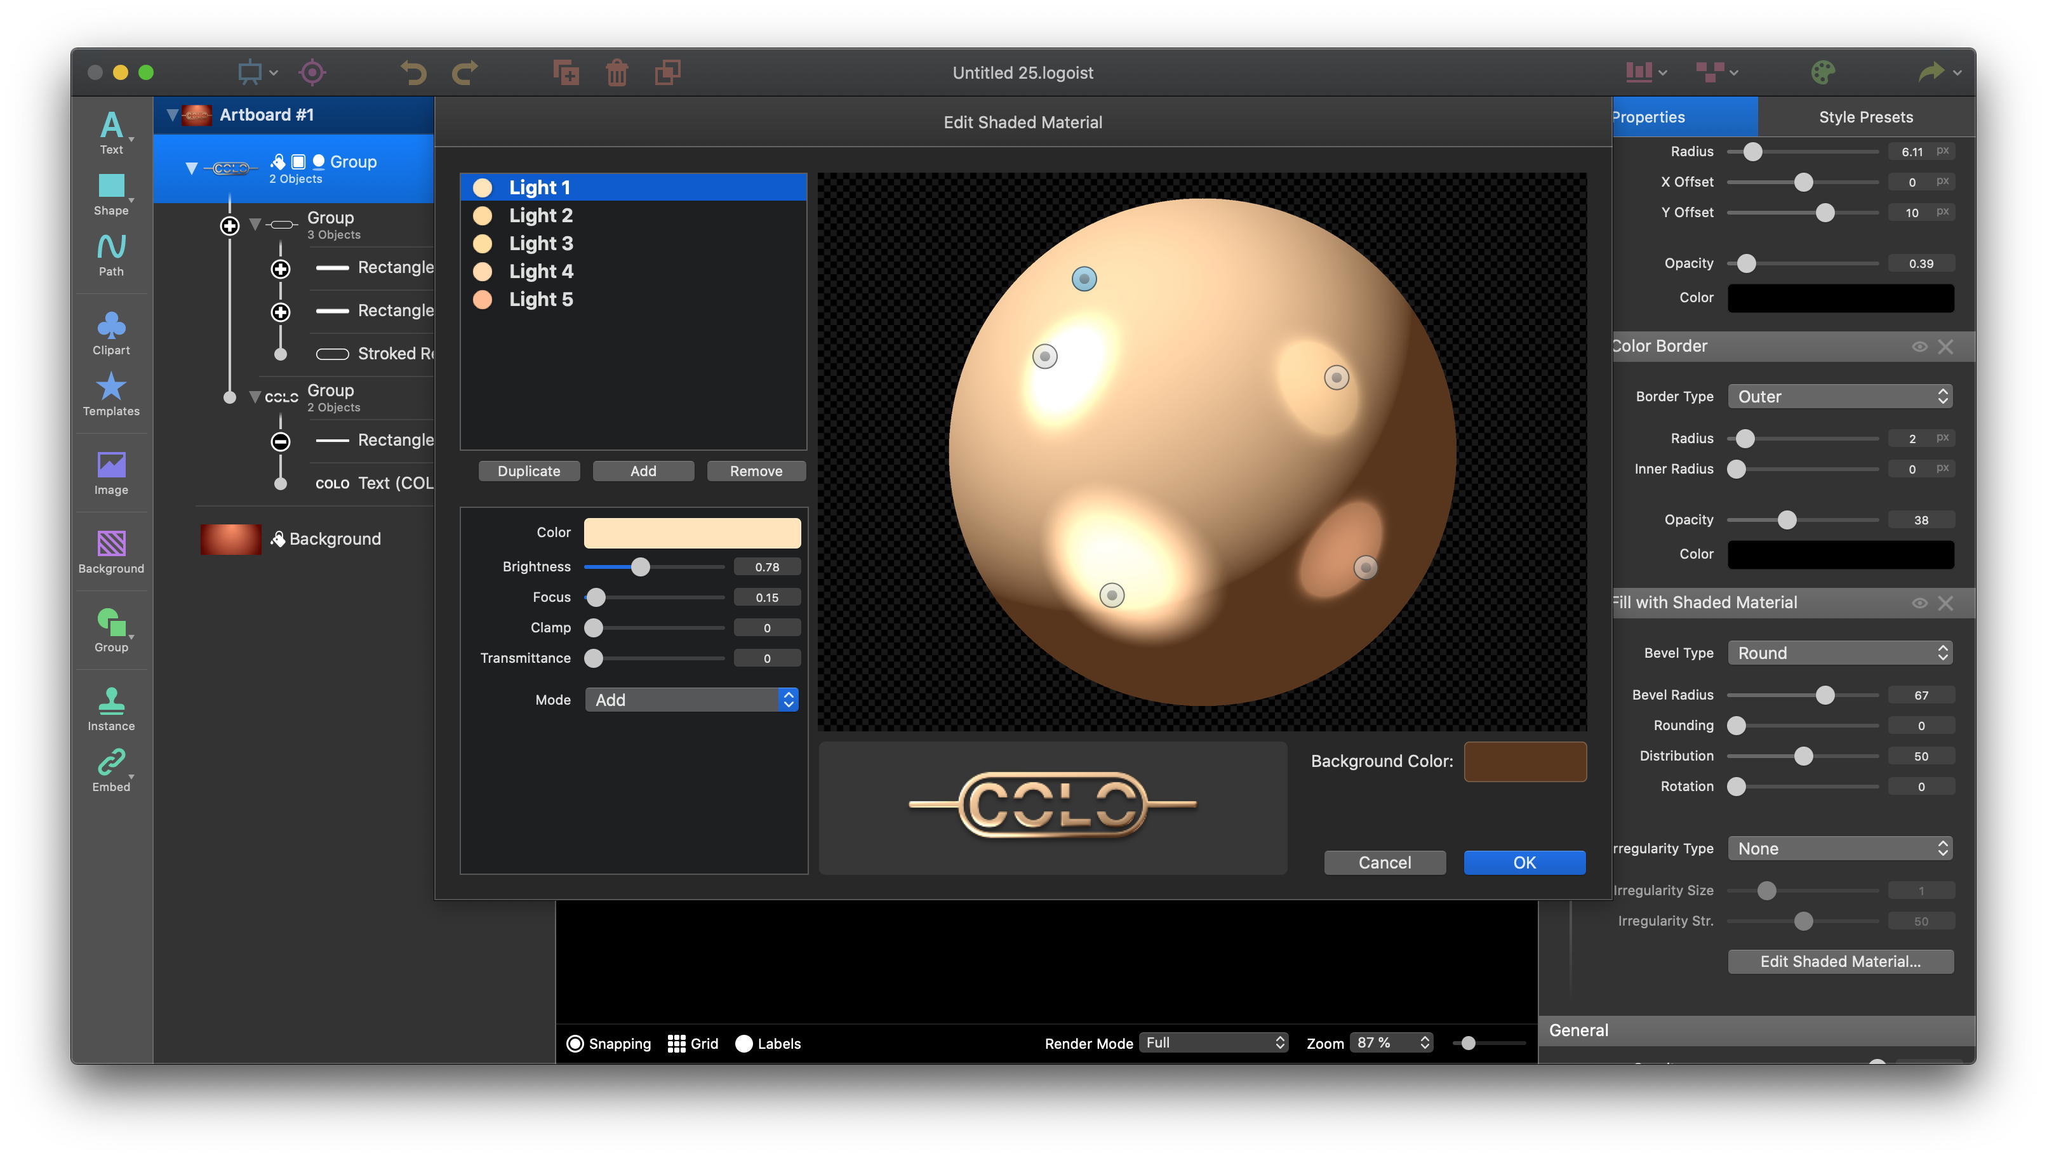Open the Background Color swatch
The height and width of the screenshot is (1158, 2047).
(x=1525, y=762)
